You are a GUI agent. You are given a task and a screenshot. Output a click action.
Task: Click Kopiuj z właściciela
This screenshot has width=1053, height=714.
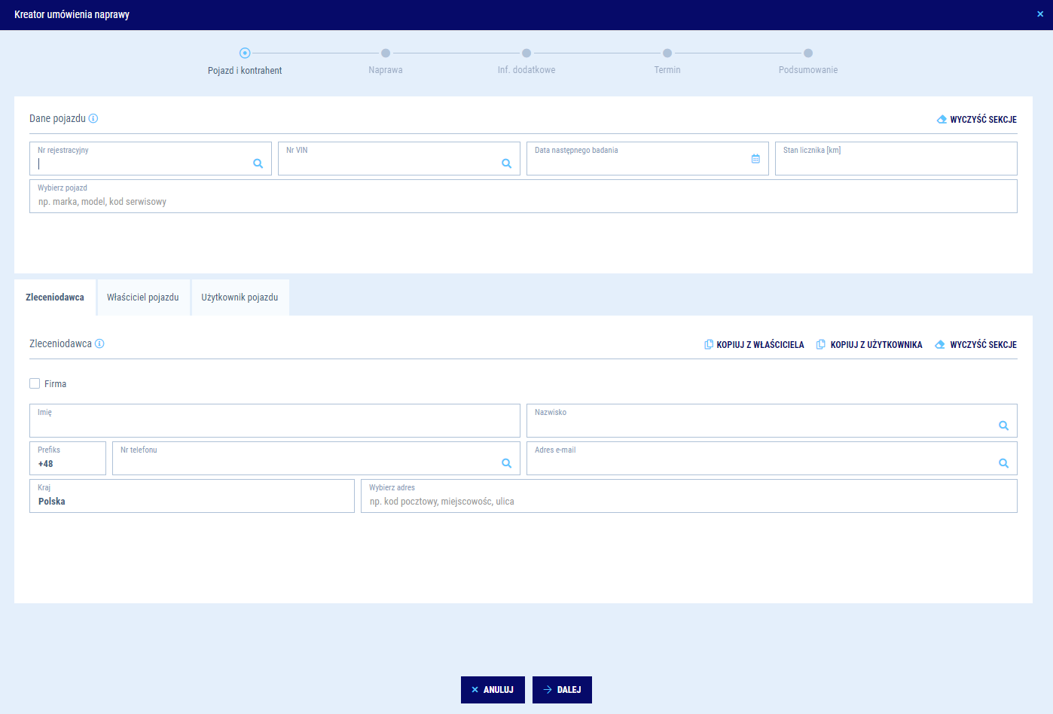point(754,344)
